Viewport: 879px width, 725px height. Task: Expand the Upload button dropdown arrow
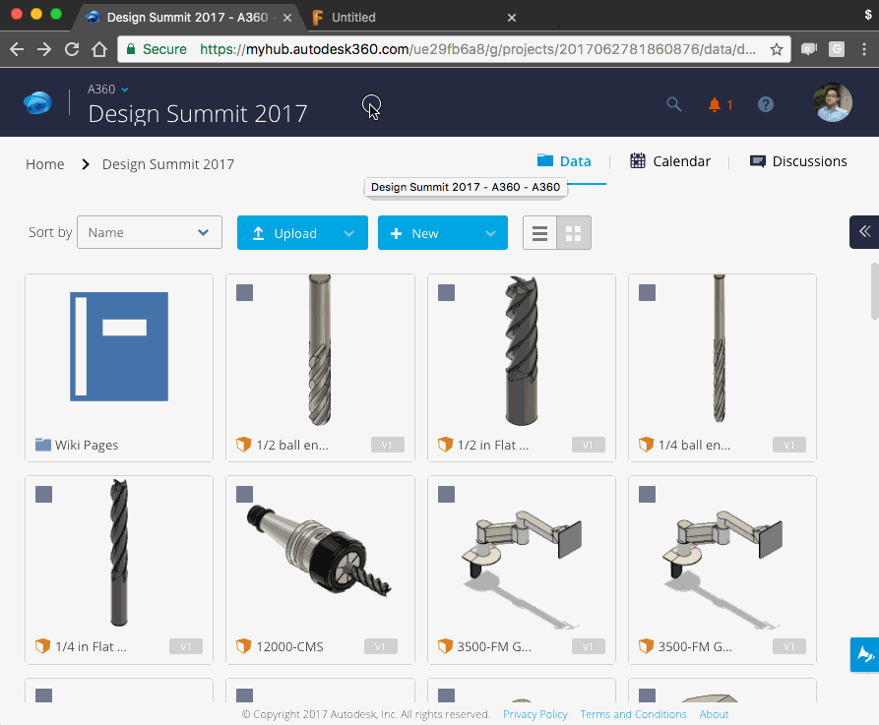coord(348,233)
